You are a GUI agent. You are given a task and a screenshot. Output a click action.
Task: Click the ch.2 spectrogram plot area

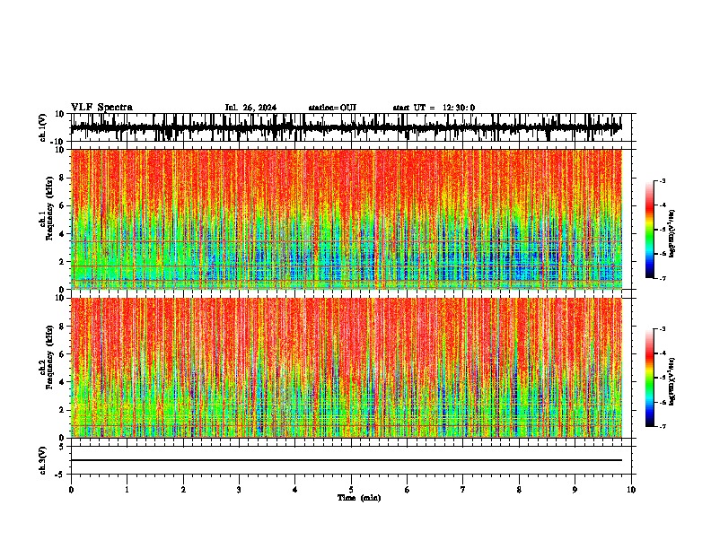pos(347,368)
